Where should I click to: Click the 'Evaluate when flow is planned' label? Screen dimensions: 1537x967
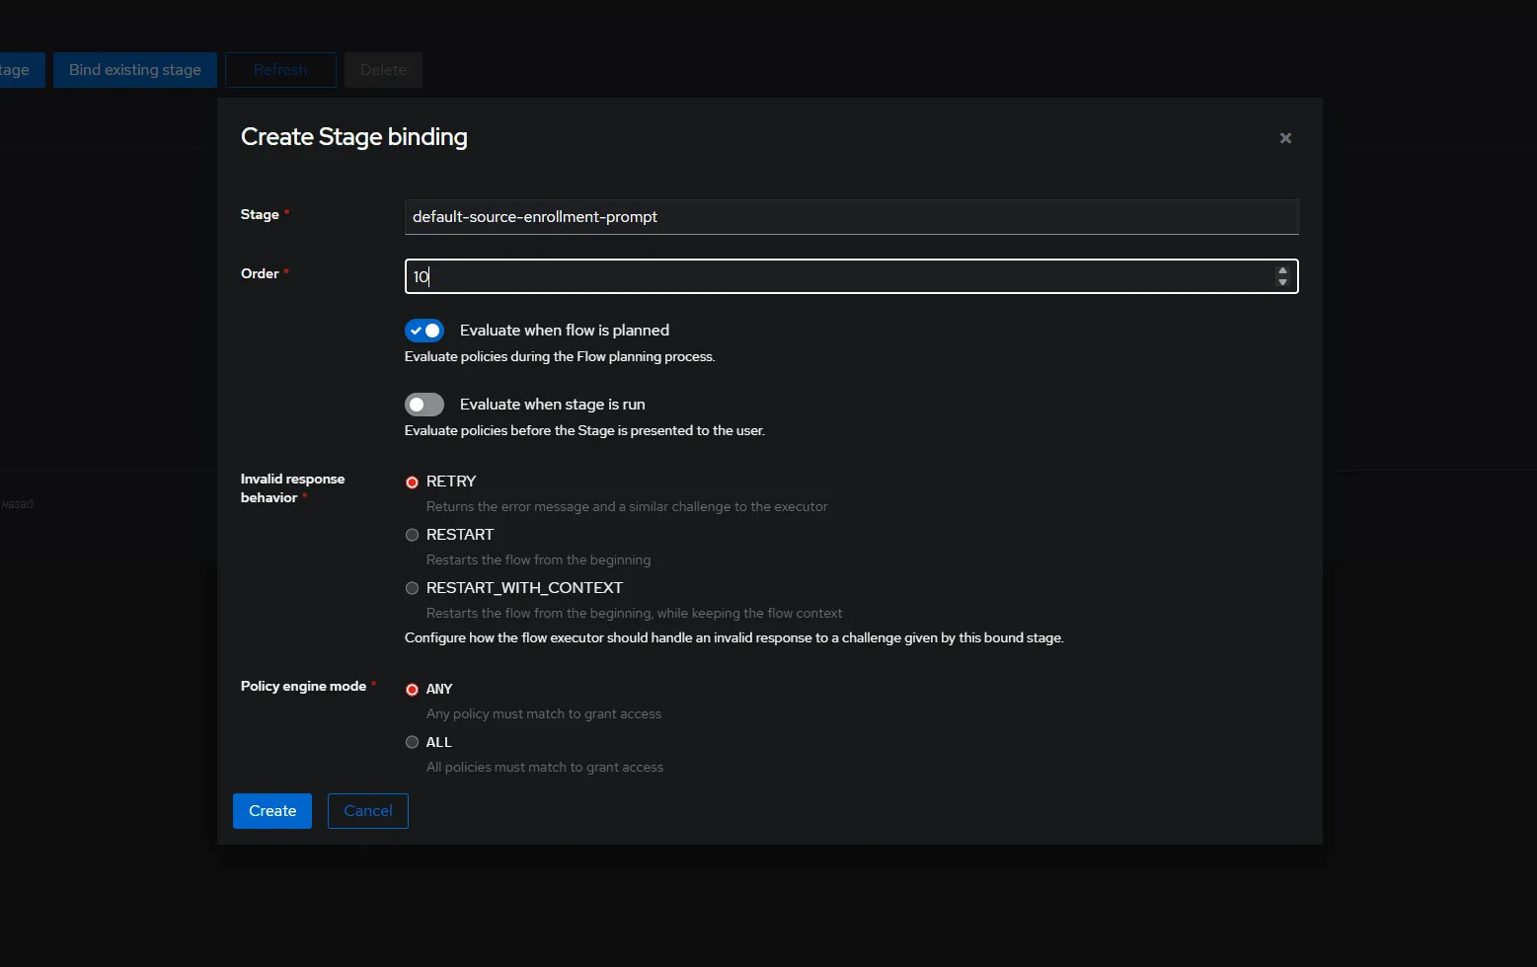point(564,331)
